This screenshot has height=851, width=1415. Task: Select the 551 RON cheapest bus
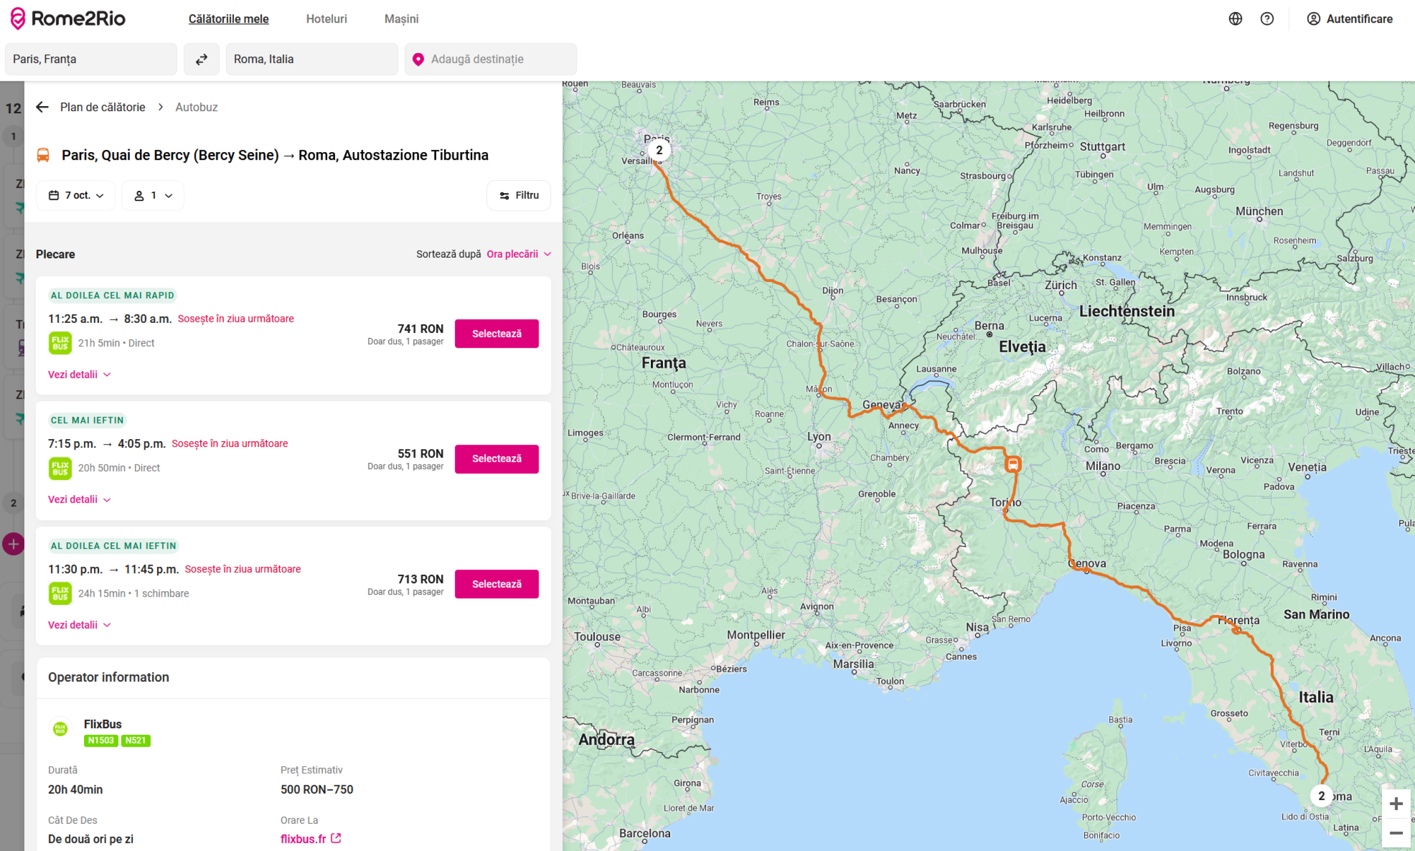point(496,459)
